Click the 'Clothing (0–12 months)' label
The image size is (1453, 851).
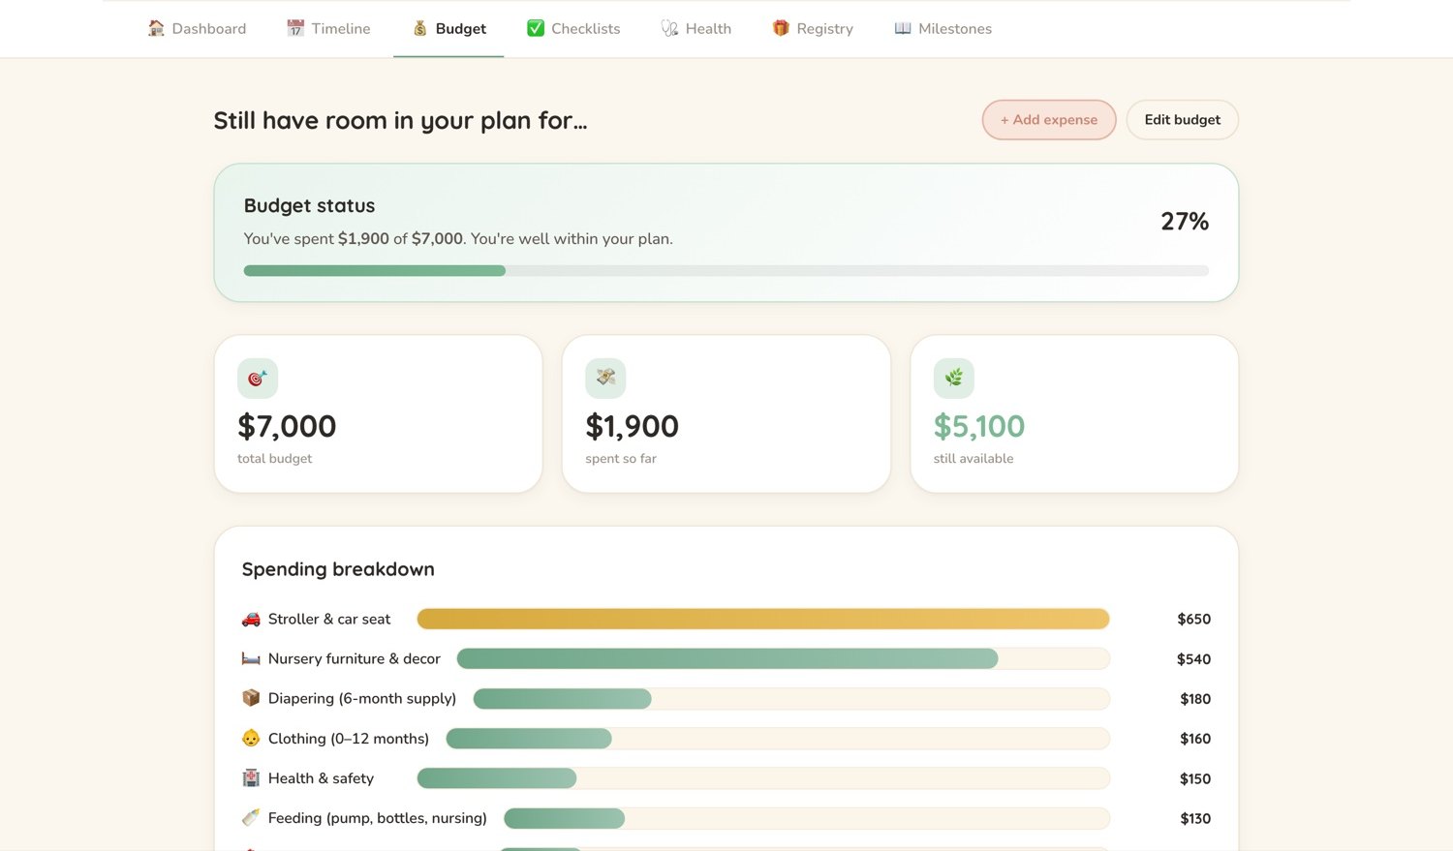tap(349, 739)
